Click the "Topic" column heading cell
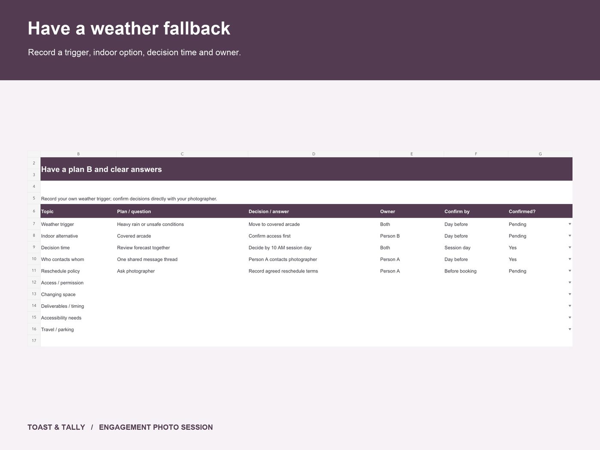This screenshot has height=450, width=600. [78, 211]
